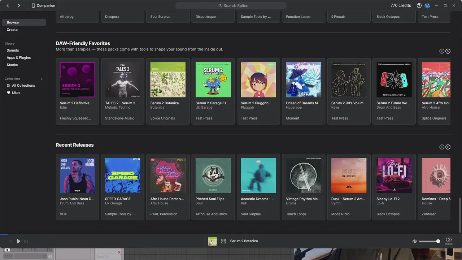This screenshot has height=260, width=462.
Task: Click ModeAudio label link
Action: [340, 214]
